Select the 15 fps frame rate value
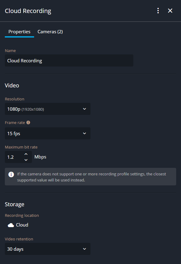Image resolution: width=181 pixels, height=264 pixels. tap(13, 133)
